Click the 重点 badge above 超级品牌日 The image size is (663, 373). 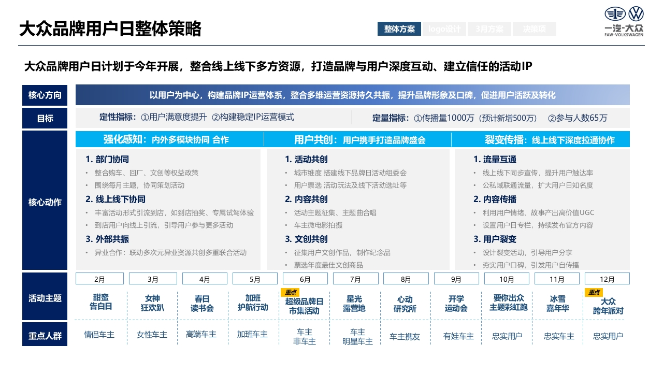coord(291,293)
